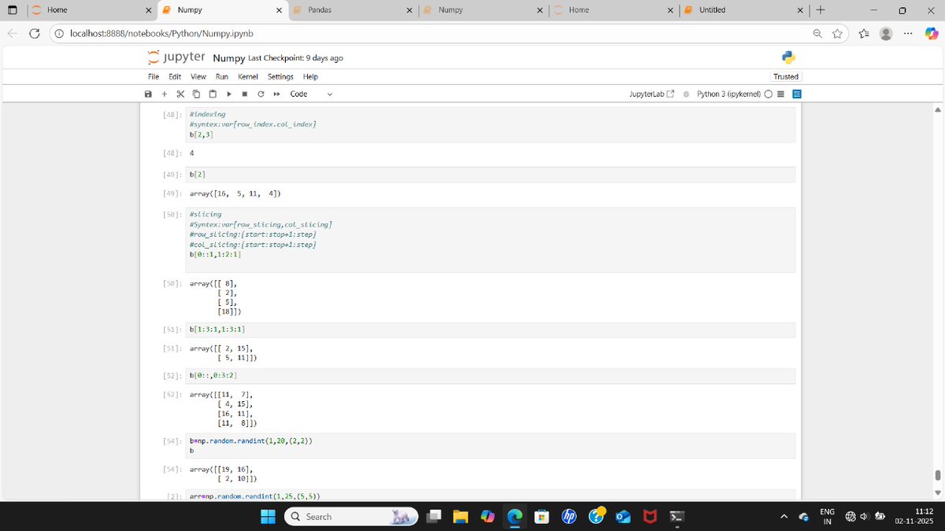Save the Numpy notebook
The image size is (945, 531).
148,94
